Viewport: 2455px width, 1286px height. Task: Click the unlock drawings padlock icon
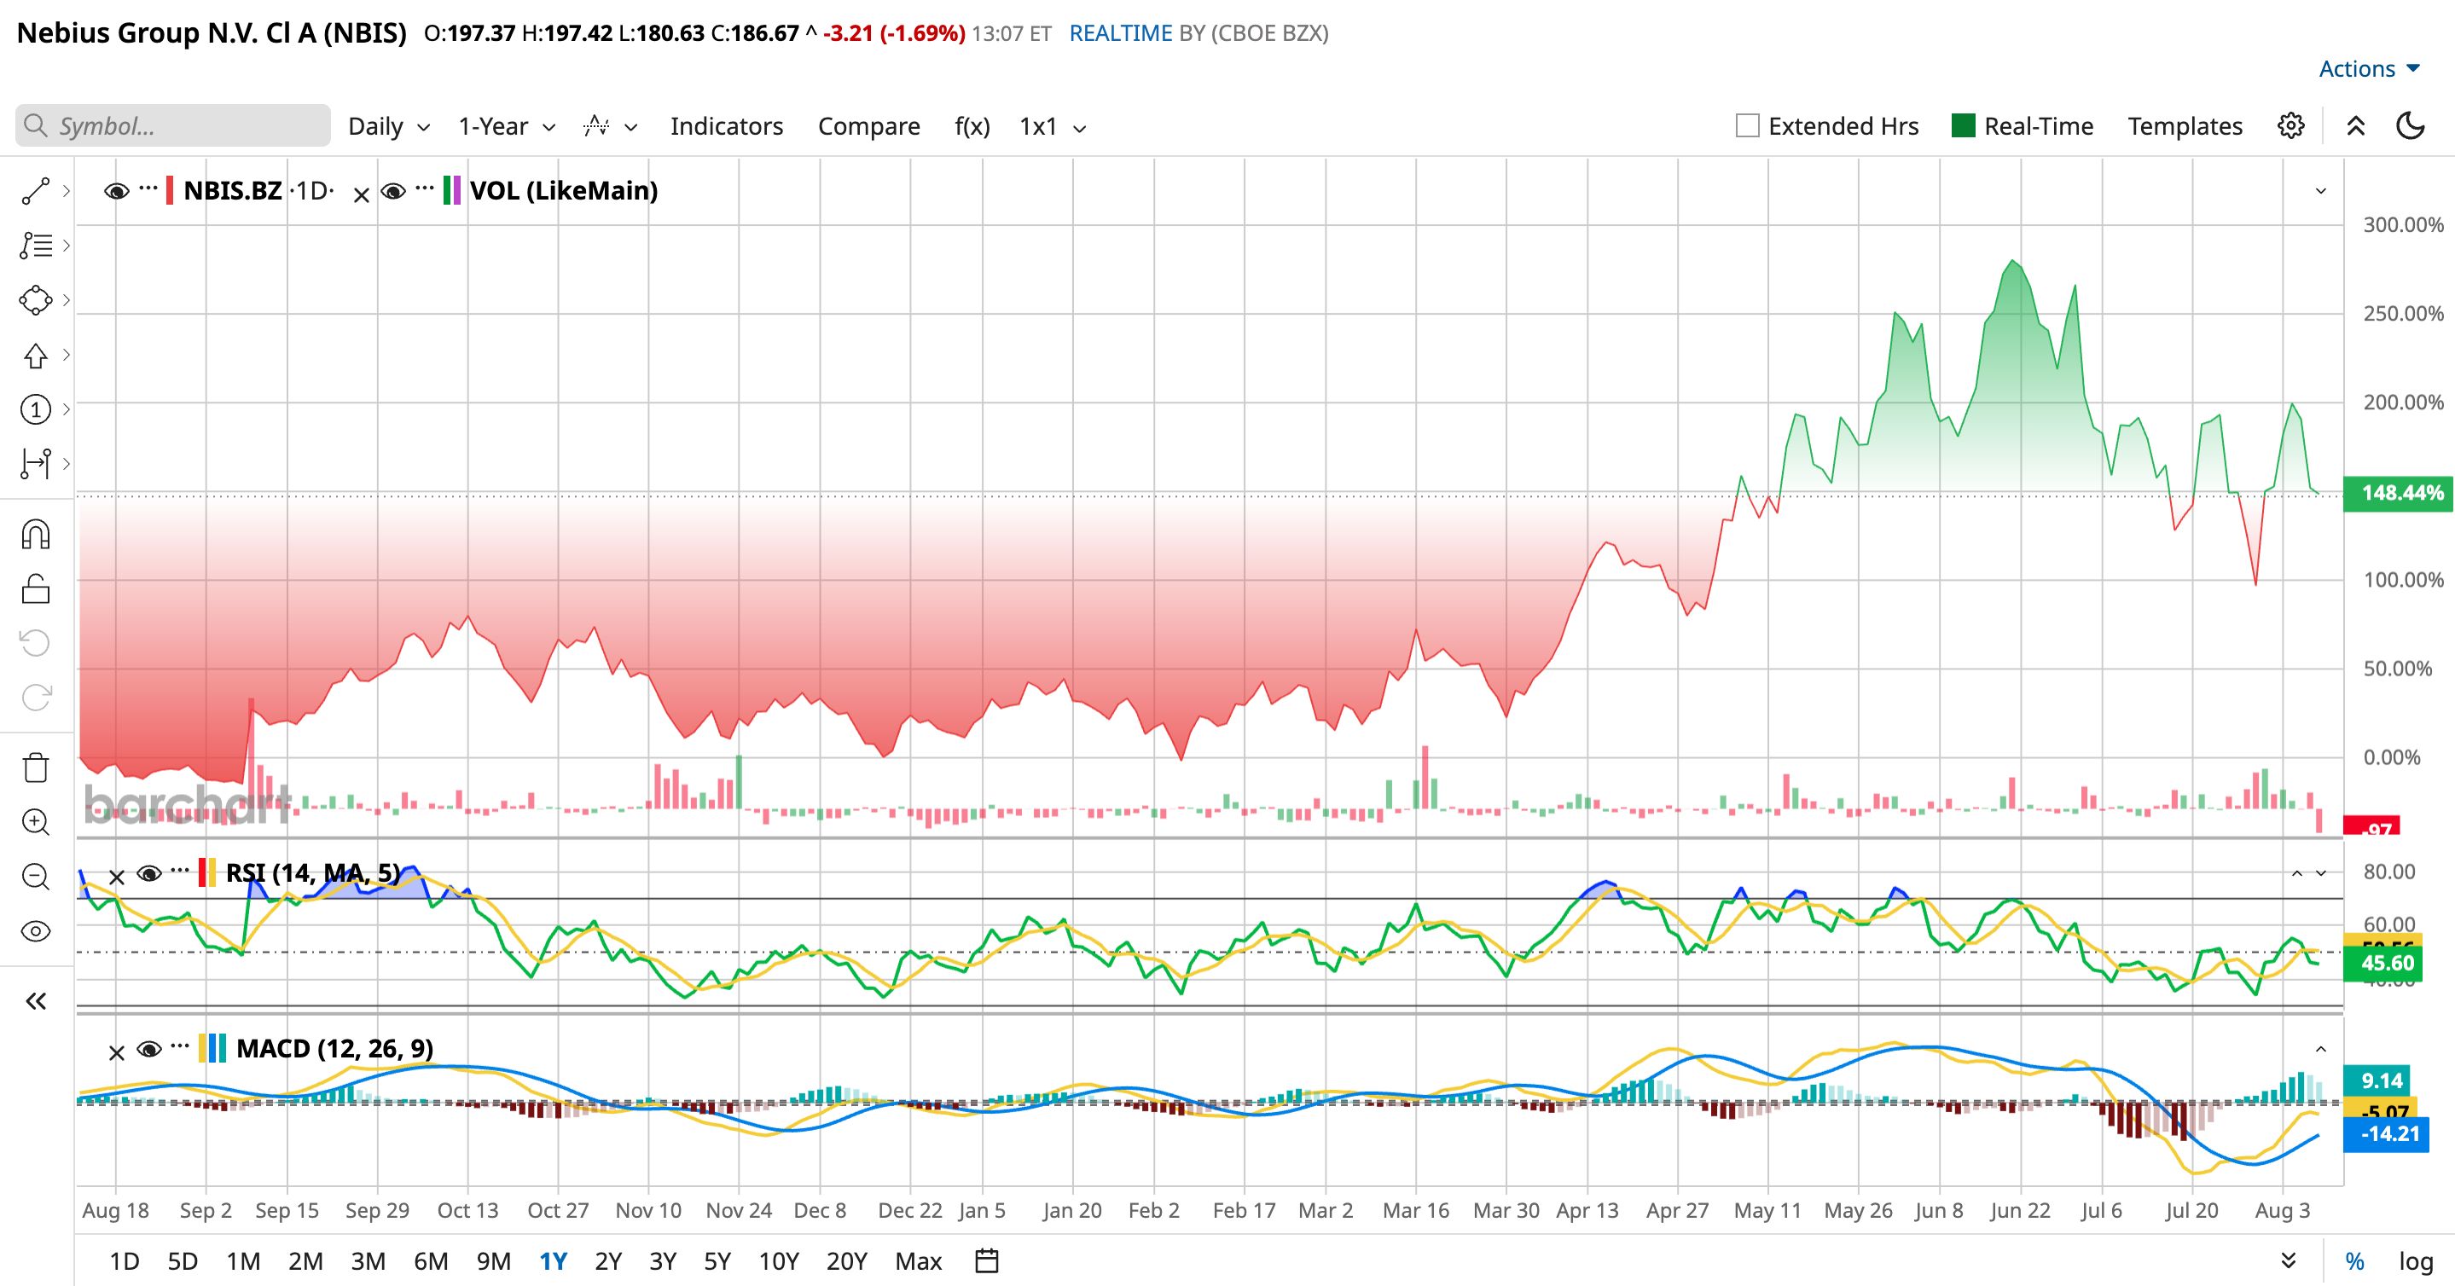(36, 588)
